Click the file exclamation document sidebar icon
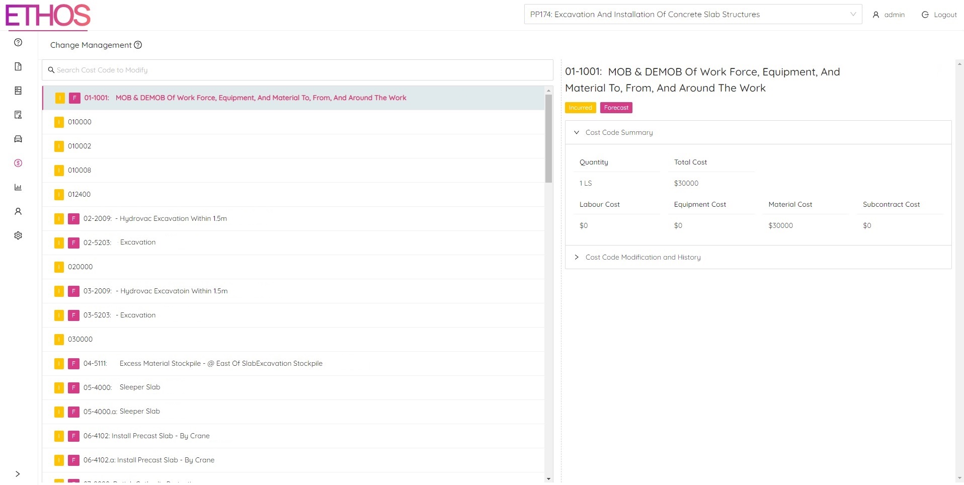964x485 pixels. (18, 66)
